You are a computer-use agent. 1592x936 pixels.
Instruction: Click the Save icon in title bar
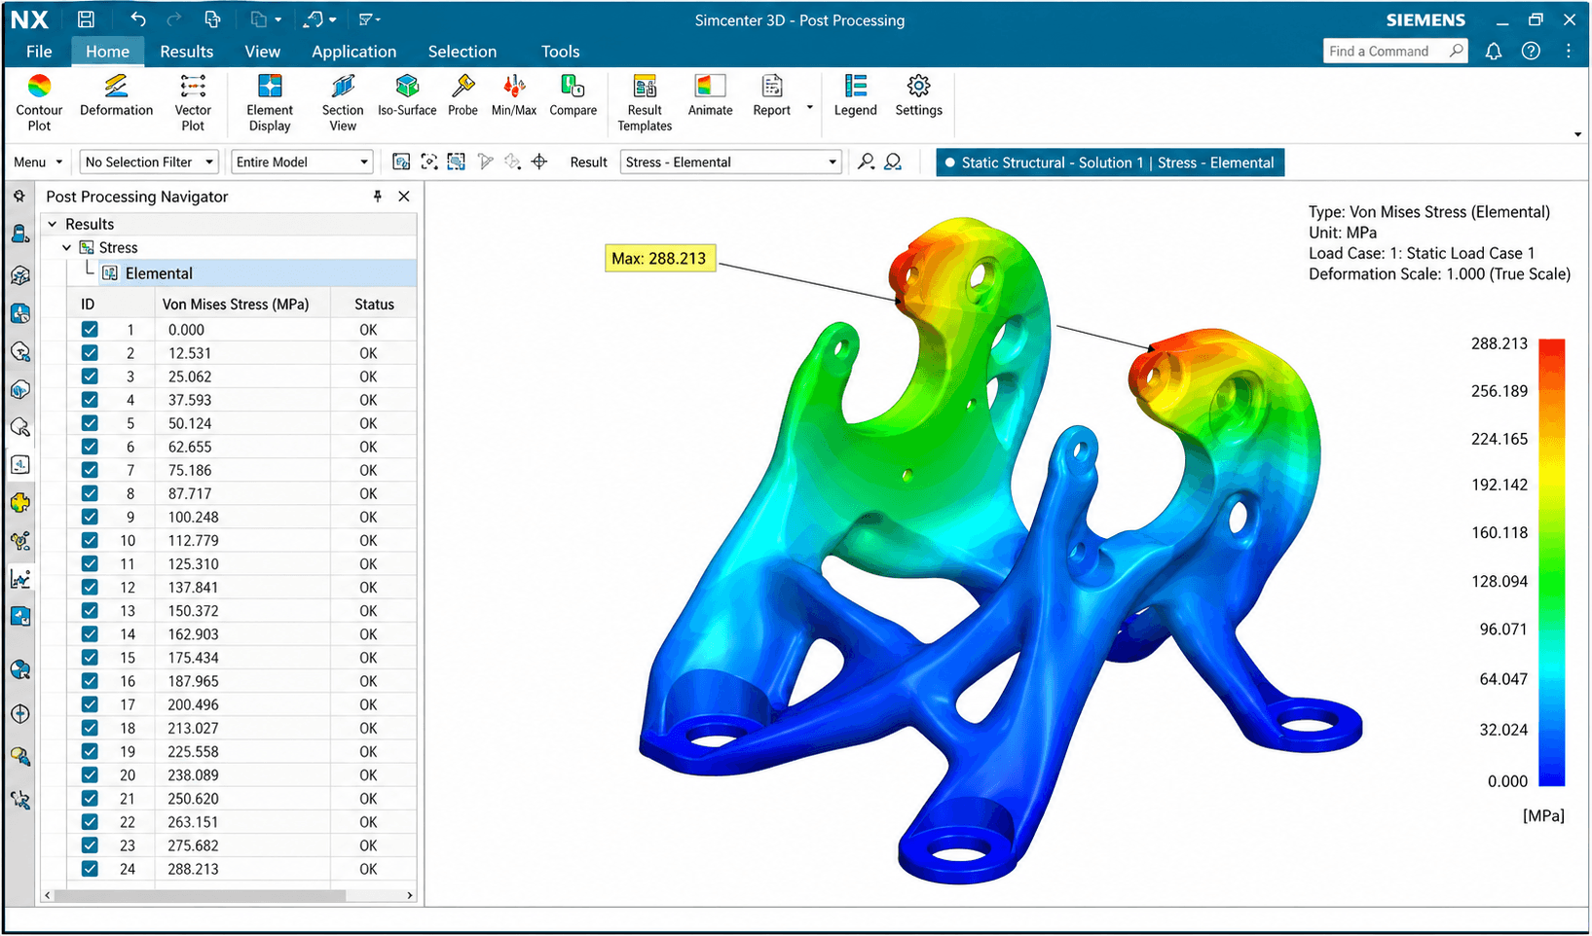coord(86,19)
